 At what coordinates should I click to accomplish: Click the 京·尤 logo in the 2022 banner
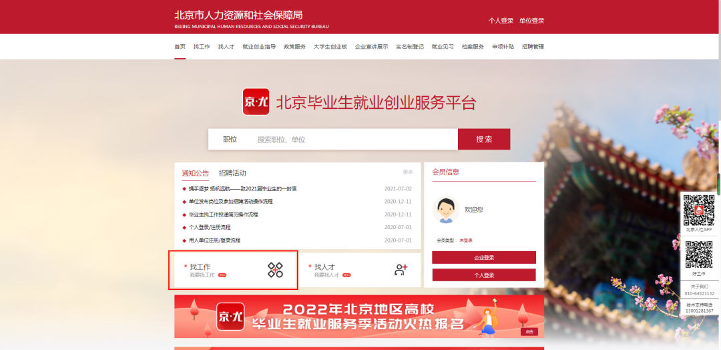tap(230, 317)
